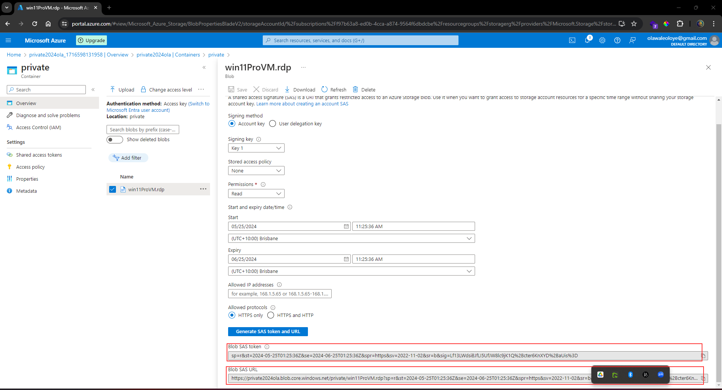Open the Expiry date calendar picker
Screen dimensions: 722x390
click(346, 259)
